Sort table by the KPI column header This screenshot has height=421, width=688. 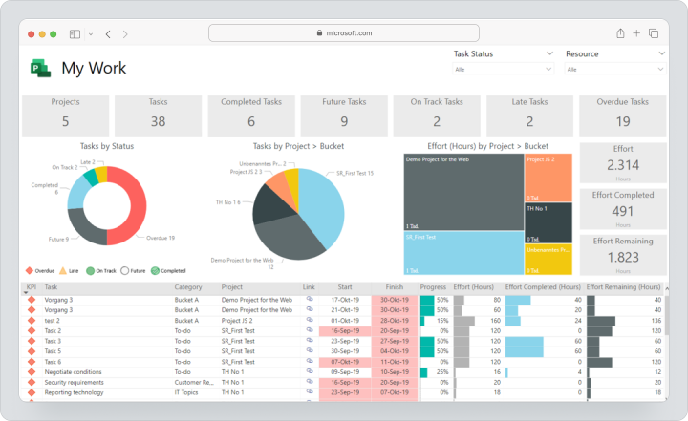32,286
